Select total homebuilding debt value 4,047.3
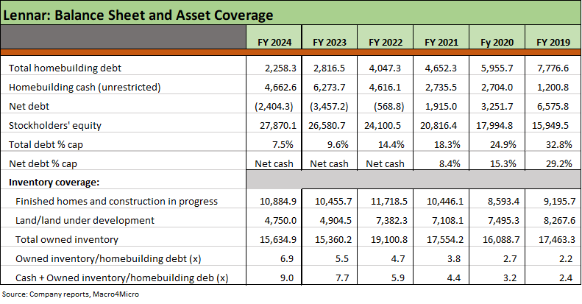 385,68
